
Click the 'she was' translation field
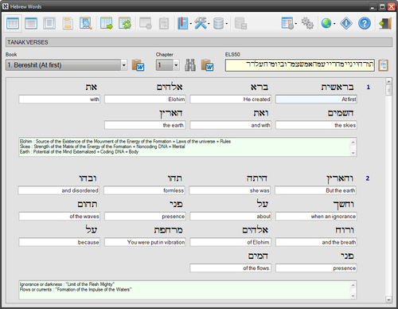click(230, 190)
